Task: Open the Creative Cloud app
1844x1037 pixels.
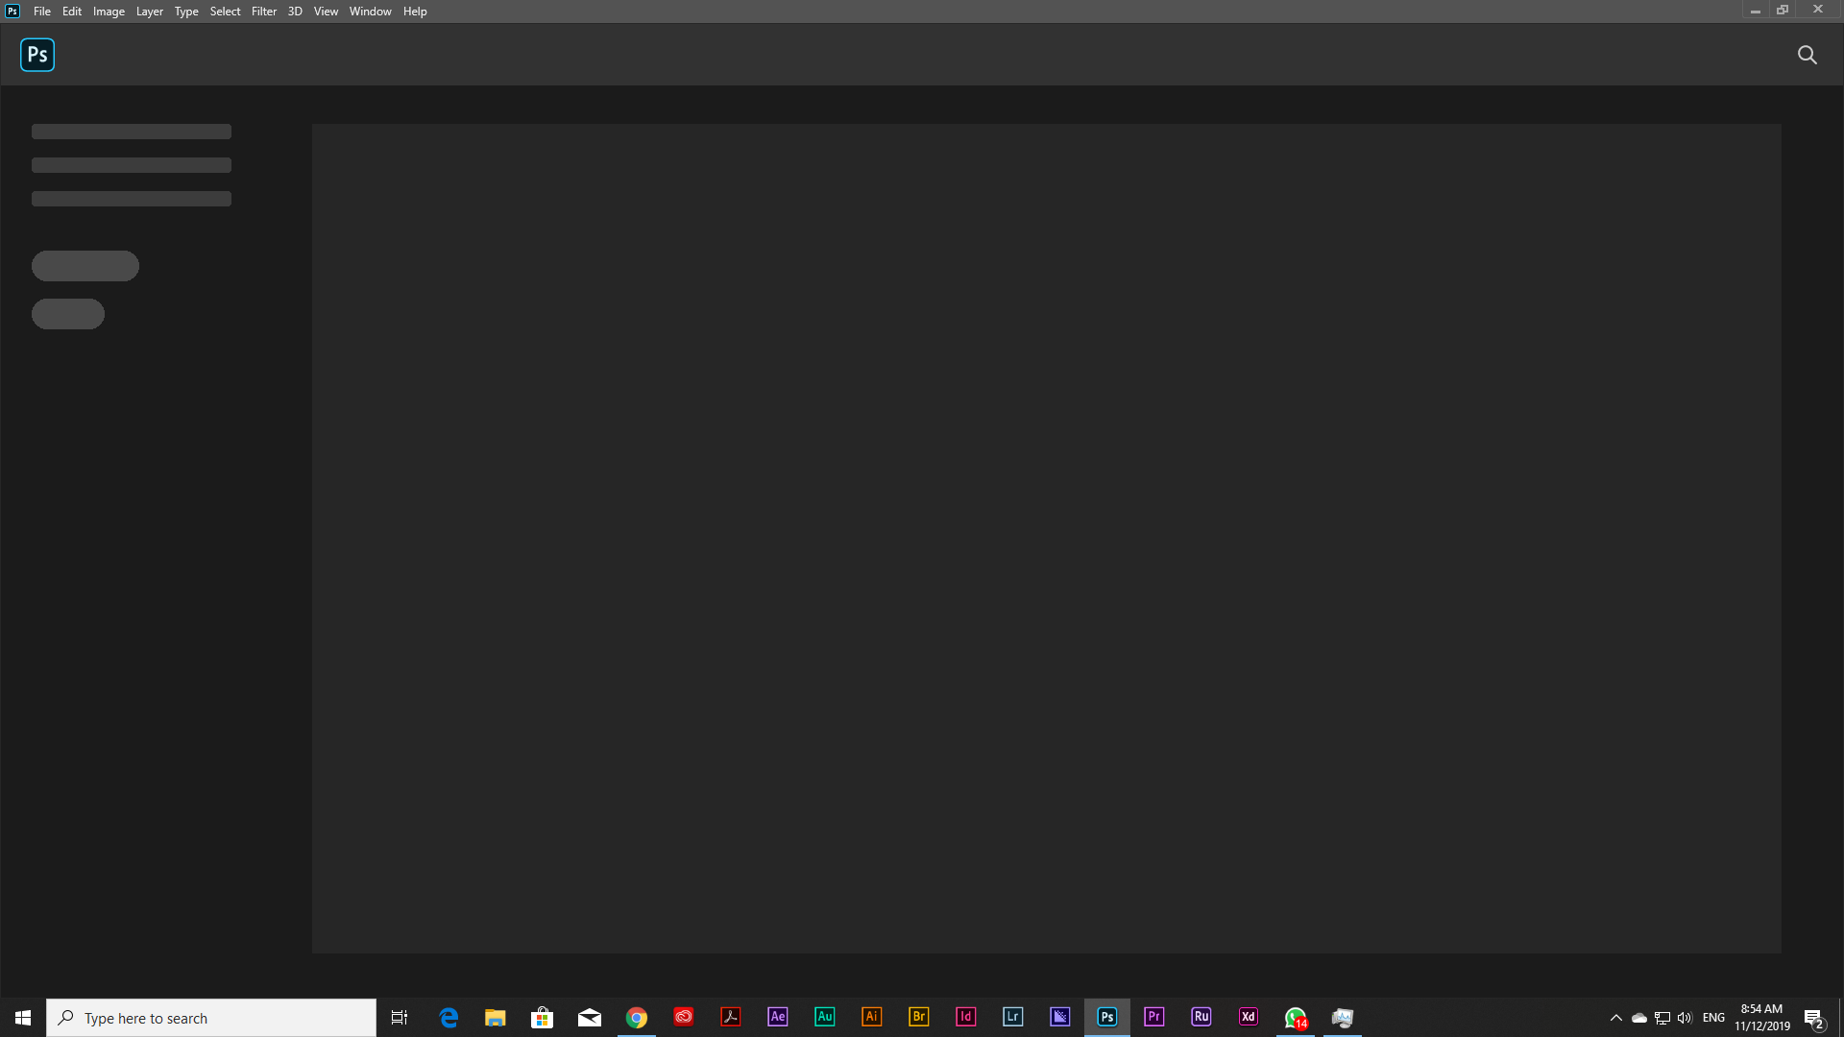Action: (683, 1017)
